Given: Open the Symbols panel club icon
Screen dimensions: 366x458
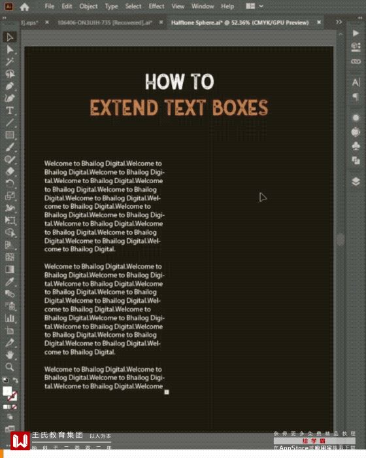Looking at the screenshot, I should (356, 146).
